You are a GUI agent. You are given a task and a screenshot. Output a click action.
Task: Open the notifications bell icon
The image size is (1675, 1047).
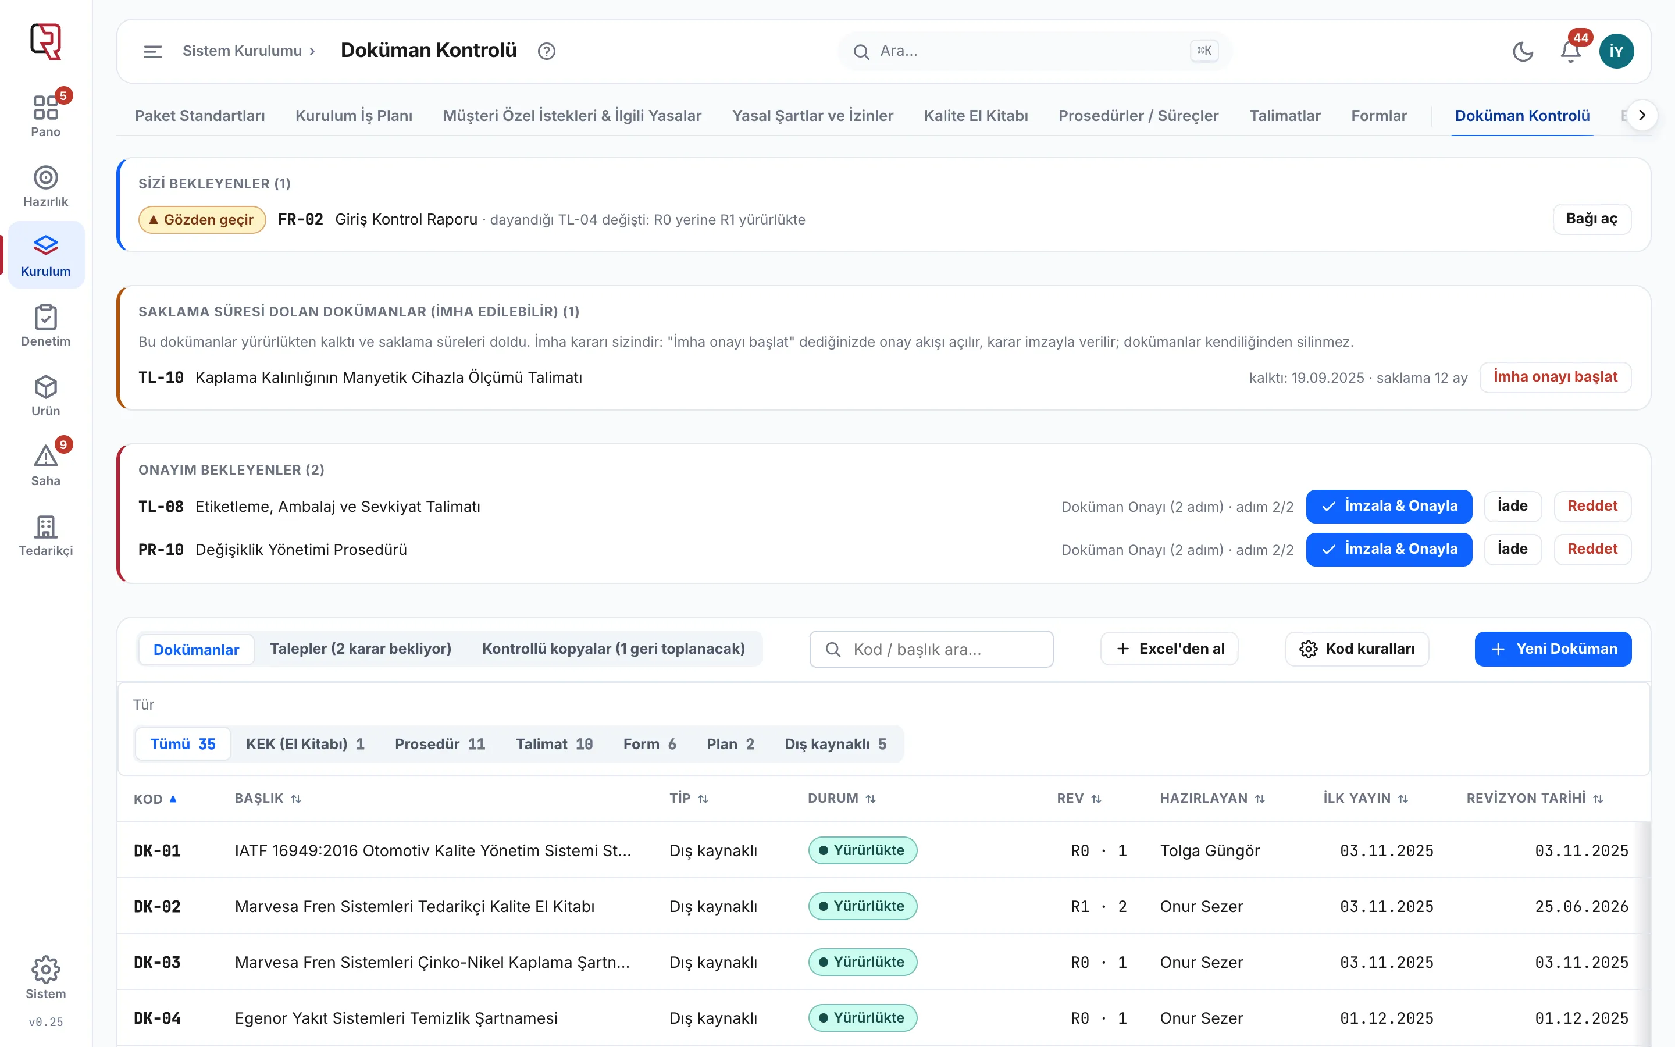[1570, 51]
